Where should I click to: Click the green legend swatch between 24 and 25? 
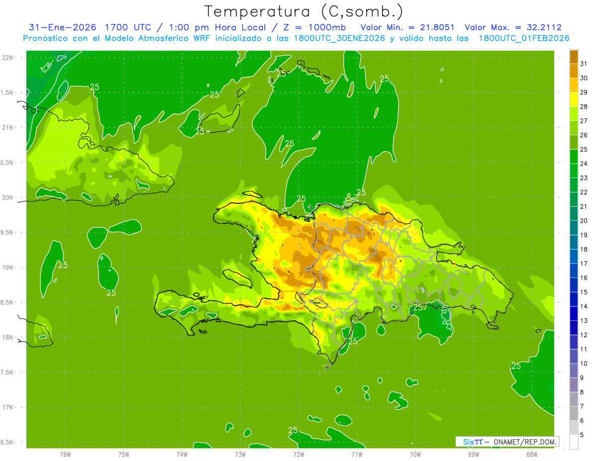pyautogui.click(x=574, y=156)
